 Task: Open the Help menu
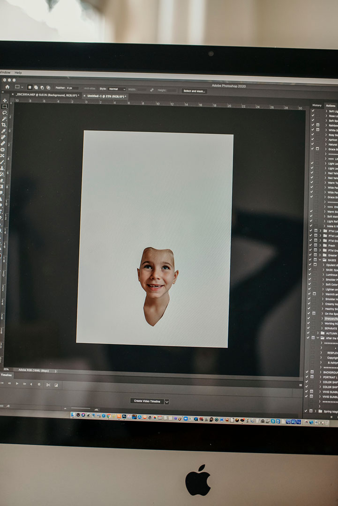(x=18, y=73)
